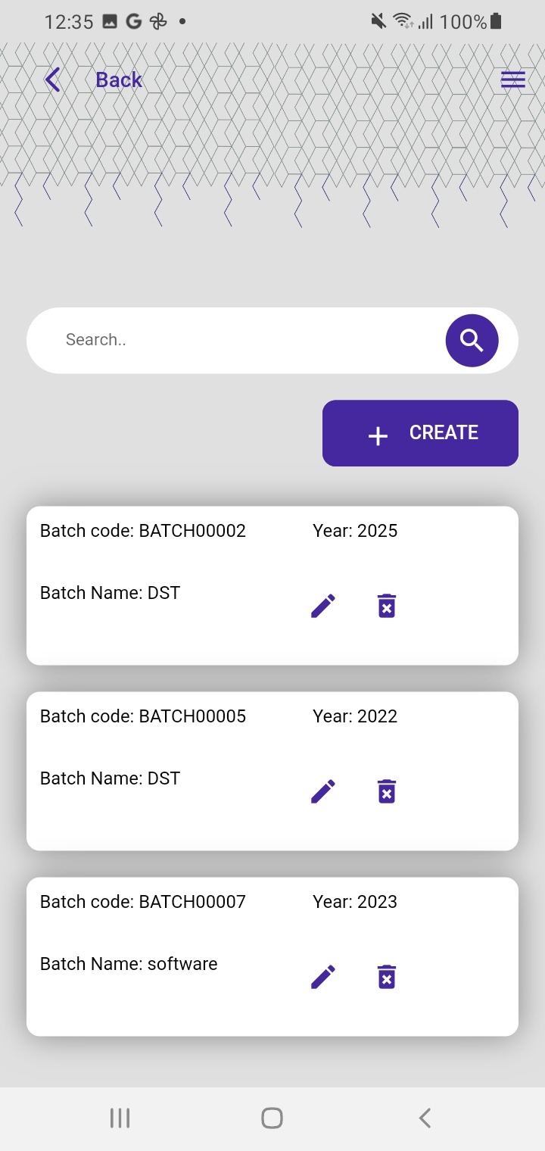Click the Back text link
Viewport: 545px width, 1151px height.
pyautogui.click(x=118, y=80)
